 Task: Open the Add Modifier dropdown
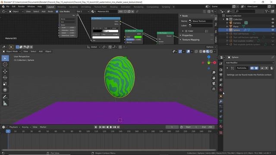coord(250,63)
